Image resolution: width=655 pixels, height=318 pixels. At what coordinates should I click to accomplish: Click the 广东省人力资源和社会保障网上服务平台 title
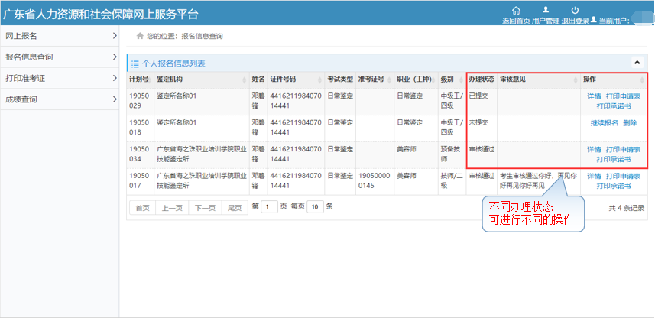pyautogui.click(x=101, y=14)
